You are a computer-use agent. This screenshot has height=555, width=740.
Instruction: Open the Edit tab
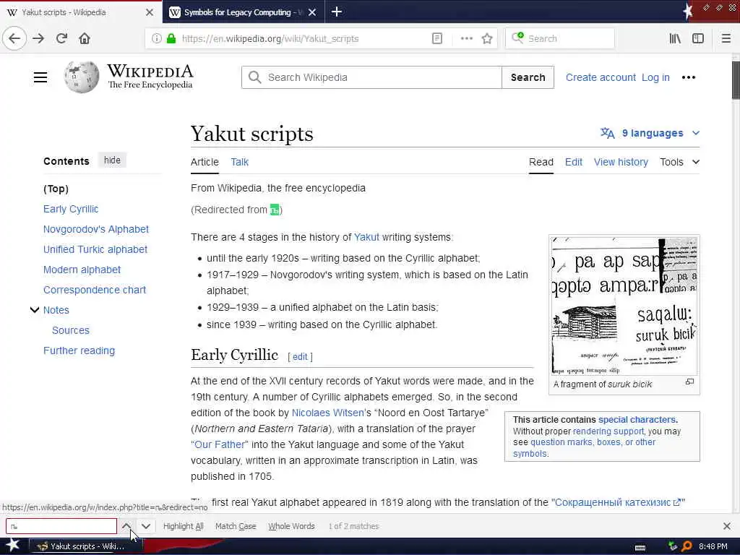coord(573,162)
